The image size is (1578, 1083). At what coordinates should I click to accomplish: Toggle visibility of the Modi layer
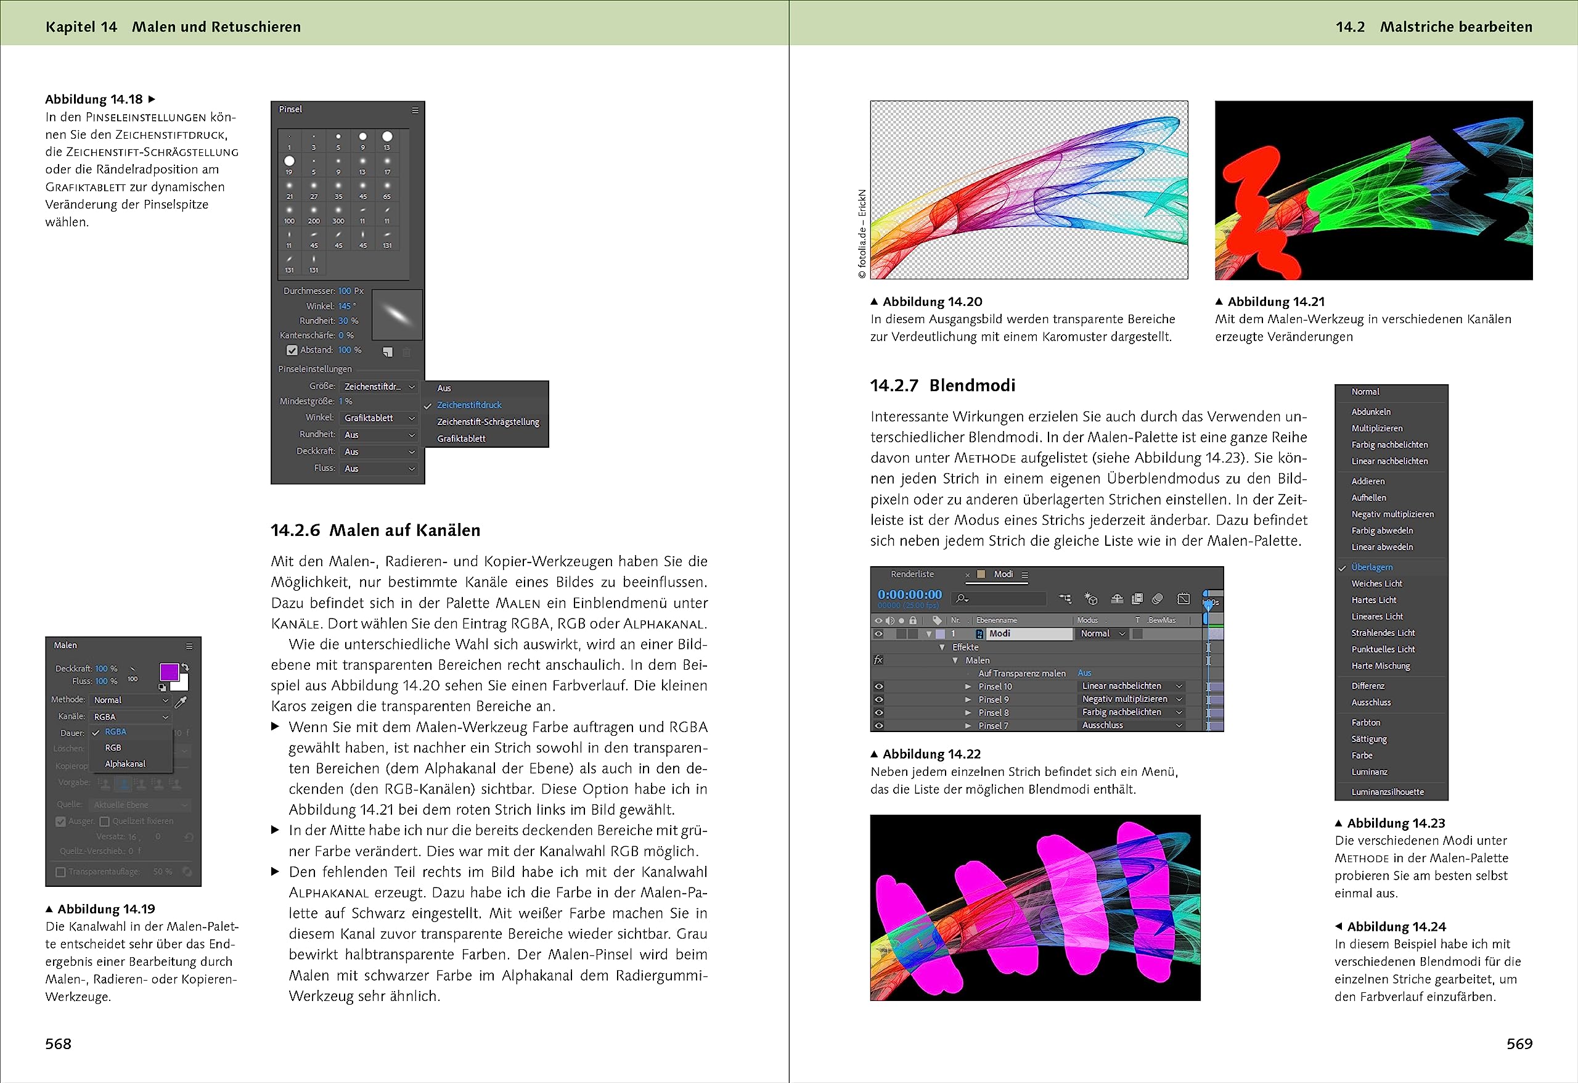click(x=878, y=634)
